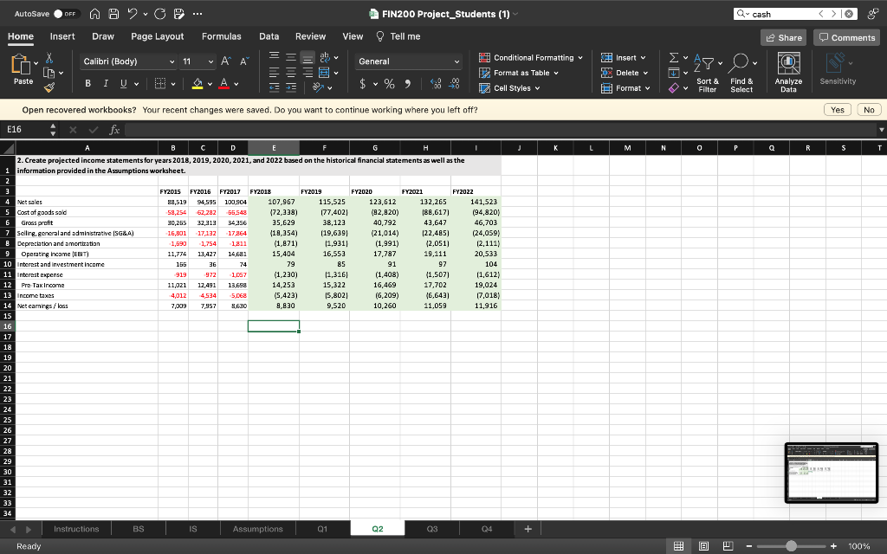This screenshot has height=554, width=887.
Task: Add a new sheet with plus button
Action: point(528,528)
